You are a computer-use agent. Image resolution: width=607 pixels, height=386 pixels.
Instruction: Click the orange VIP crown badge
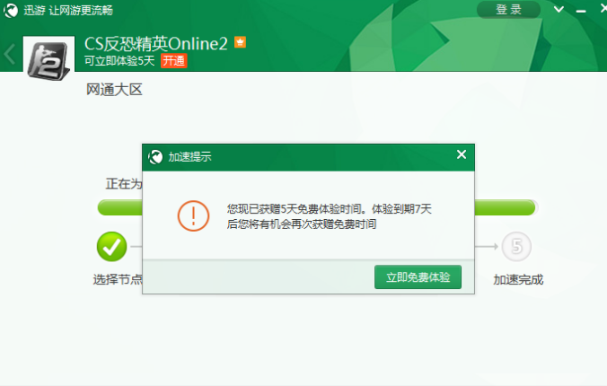click(240, 42)
